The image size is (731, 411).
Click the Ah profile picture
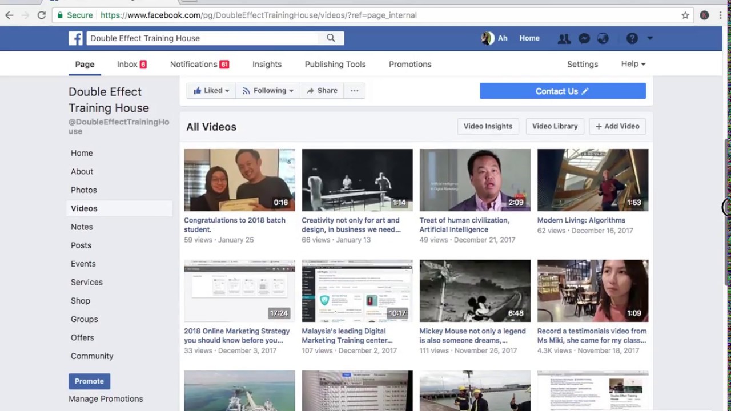click(x=487, y=38)
